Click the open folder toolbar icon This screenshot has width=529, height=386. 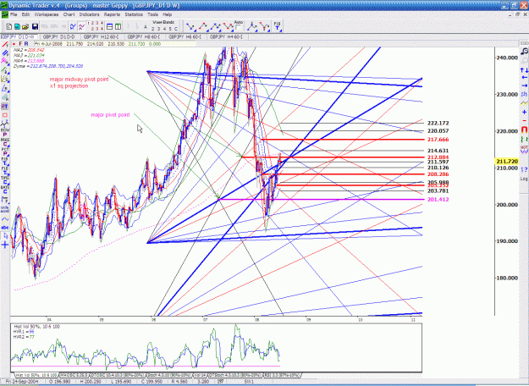[25, 26]
